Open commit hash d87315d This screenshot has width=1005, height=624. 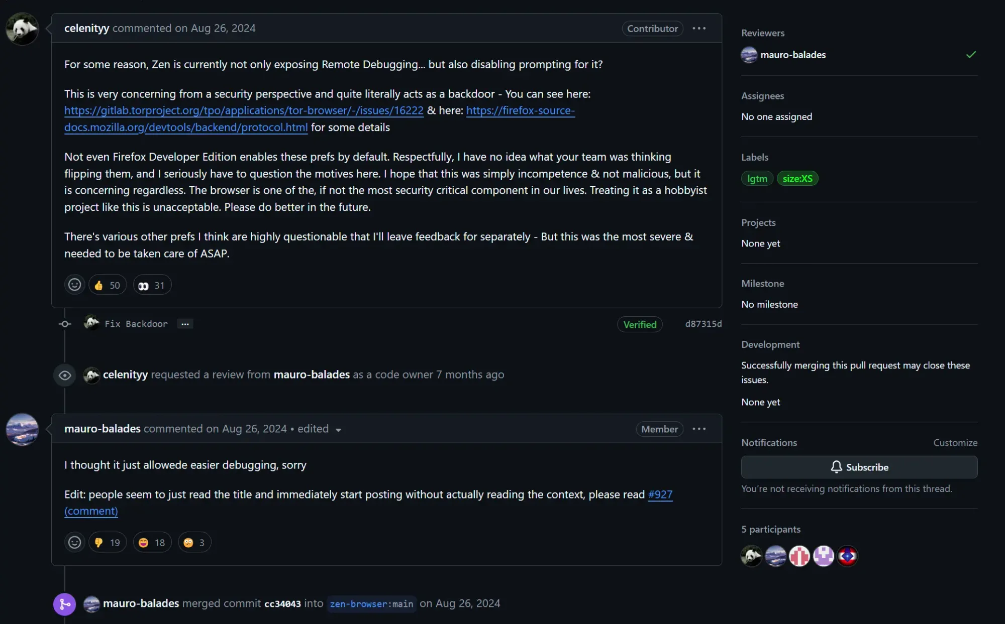pyautogui.click(x=703, y=324)
